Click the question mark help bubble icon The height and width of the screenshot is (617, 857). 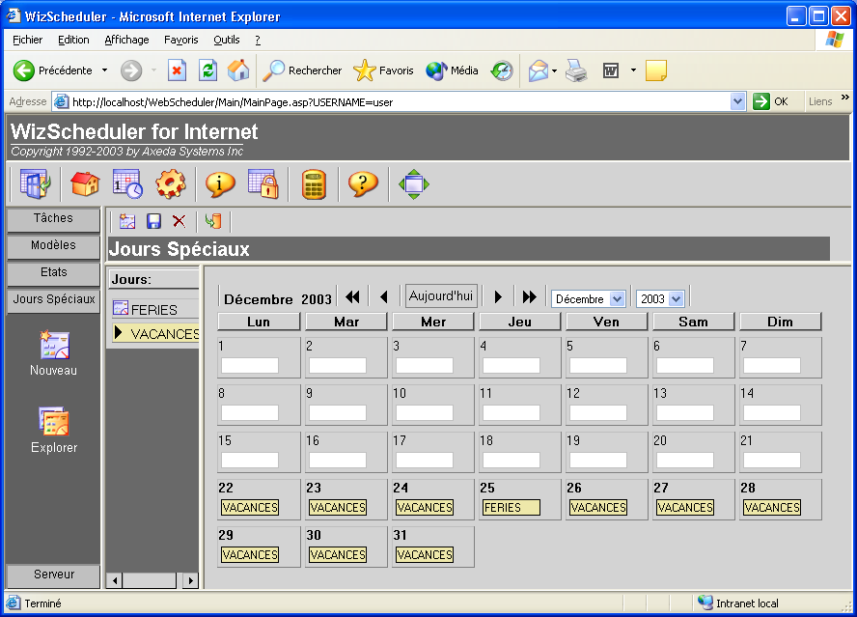point(363,183)
